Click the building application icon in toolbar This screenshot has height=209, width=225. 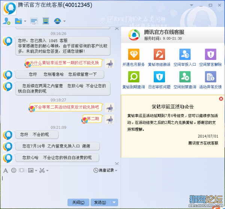pos(46,21)
